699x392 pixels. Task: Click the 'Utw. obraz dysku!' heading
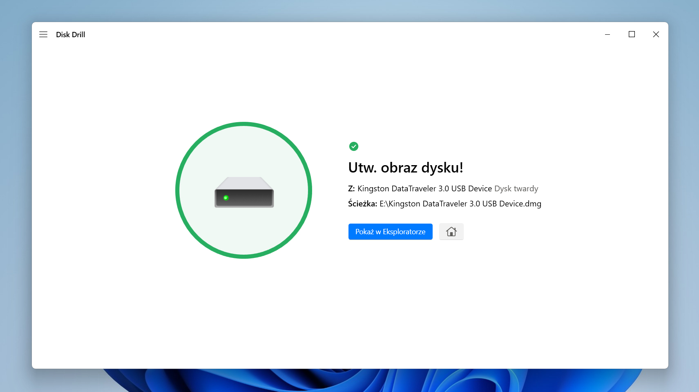(x=406, y=168)
